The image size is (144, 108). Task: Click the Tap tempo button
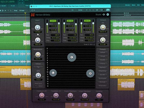click(x=38, y=67)
